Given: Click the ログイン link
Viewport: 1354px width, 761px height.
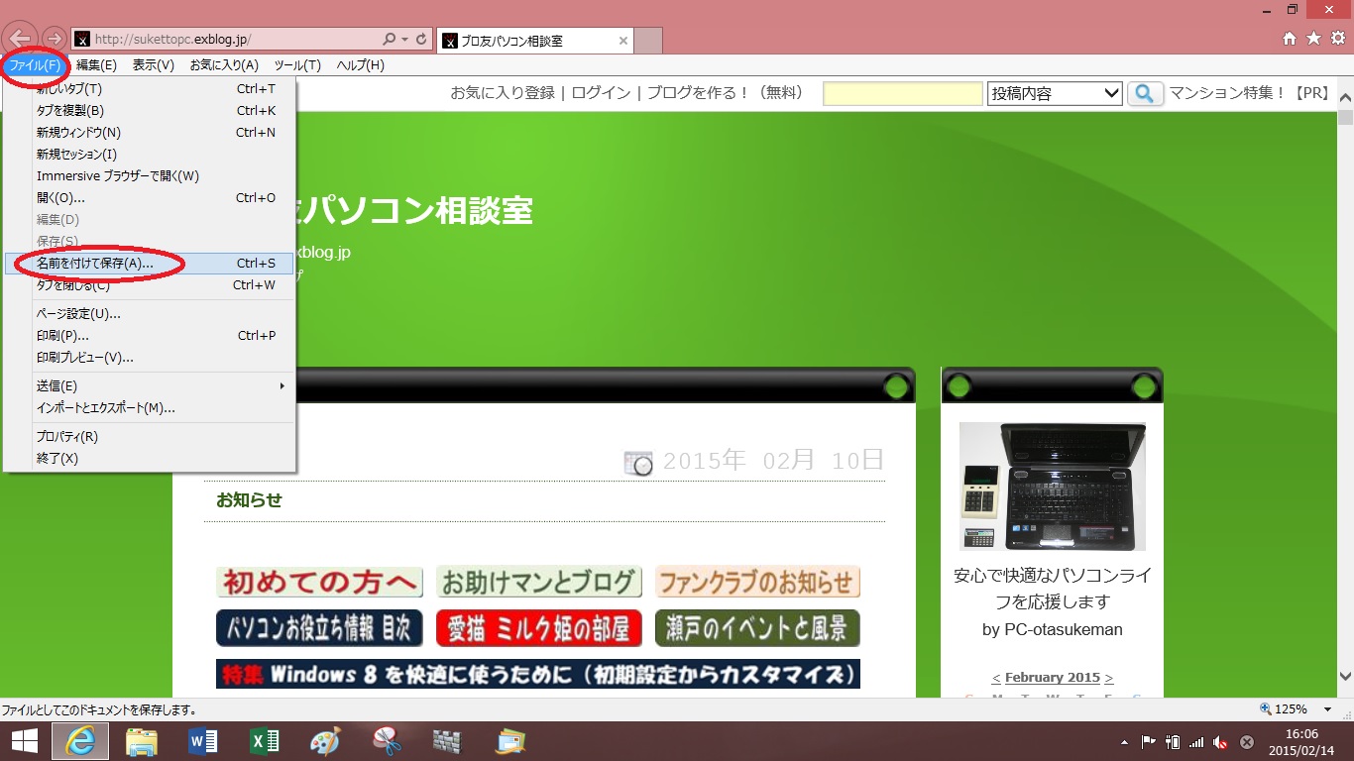Looking at the screenshot, I should (601, 93).
